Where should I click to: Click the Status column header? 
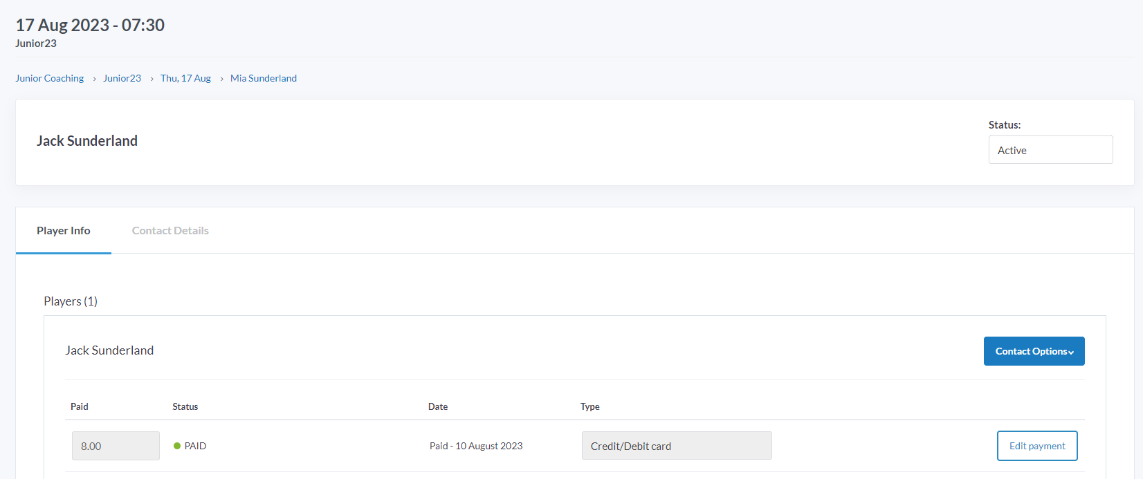pos(185,406)
